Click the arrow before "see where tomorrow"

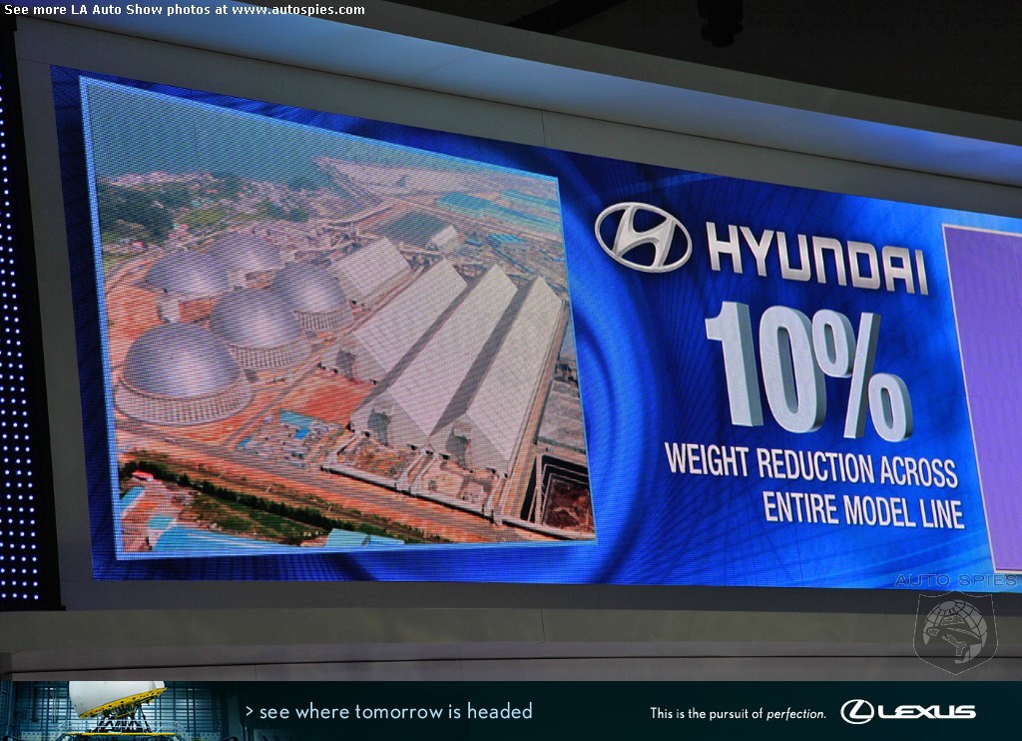pyautogui.click(x=250, y=712)
